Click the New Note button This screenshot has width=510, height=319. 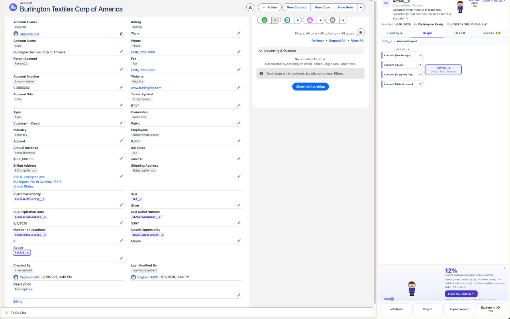click(345, 7)
